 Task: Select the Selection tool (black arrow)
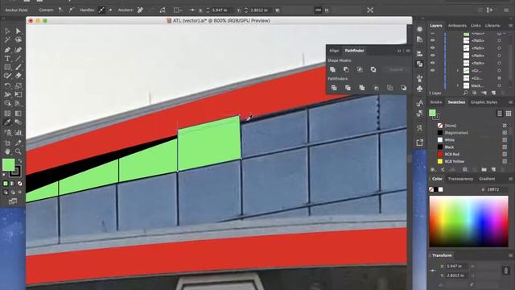(7, 31)
